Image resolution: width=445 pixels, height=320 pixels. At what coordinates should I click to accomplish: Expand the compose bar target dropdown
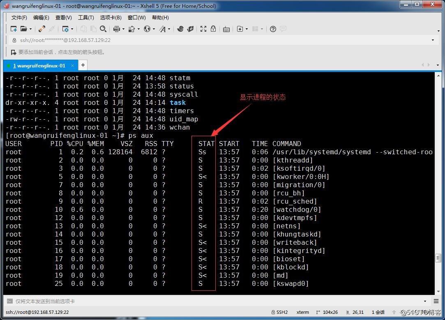[x=425, y=301]
